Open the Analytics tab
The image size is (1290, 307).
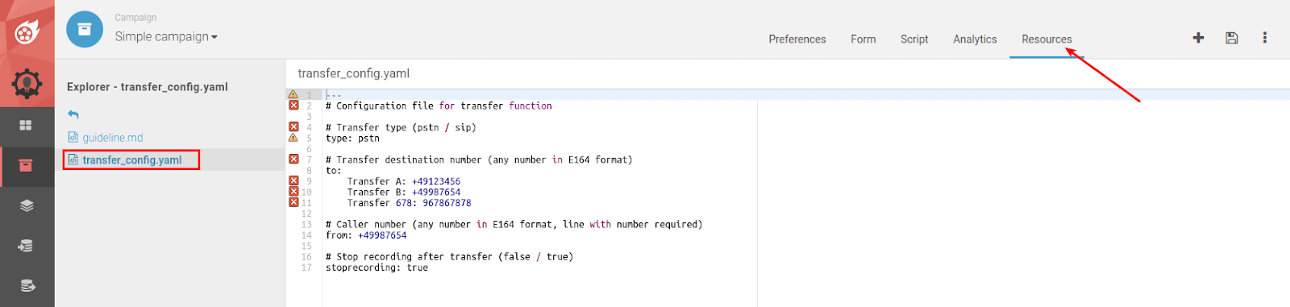click(975, 39)
